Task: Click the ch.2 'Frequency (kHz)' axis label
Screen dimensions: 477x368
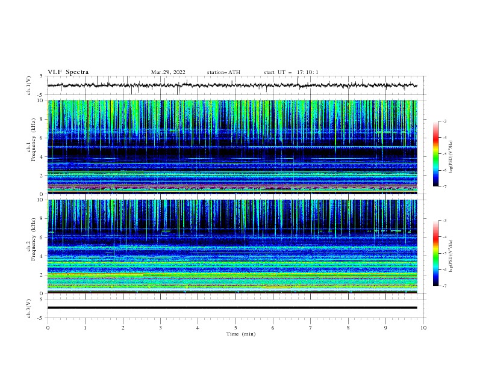Action: click(33, 239)
